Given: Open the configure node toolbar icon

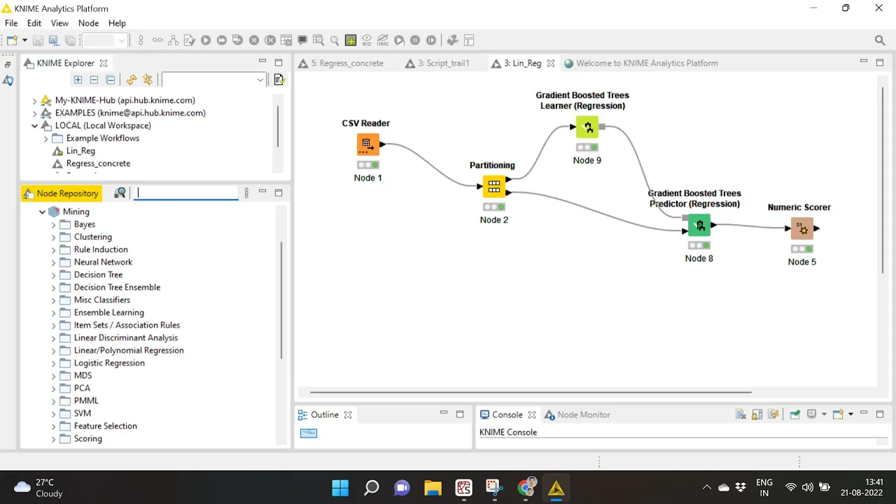Looking at the screenshot, I should (190, 41).
